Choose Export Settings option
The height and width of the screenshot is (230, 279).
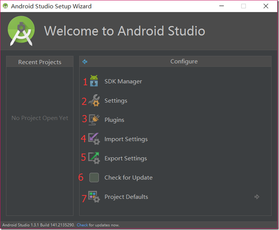tap(125, 158)
